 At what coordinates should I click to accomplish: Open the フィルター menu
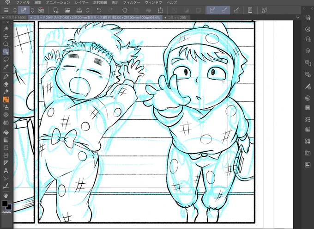pyautogui.click(x=132, y=2)
